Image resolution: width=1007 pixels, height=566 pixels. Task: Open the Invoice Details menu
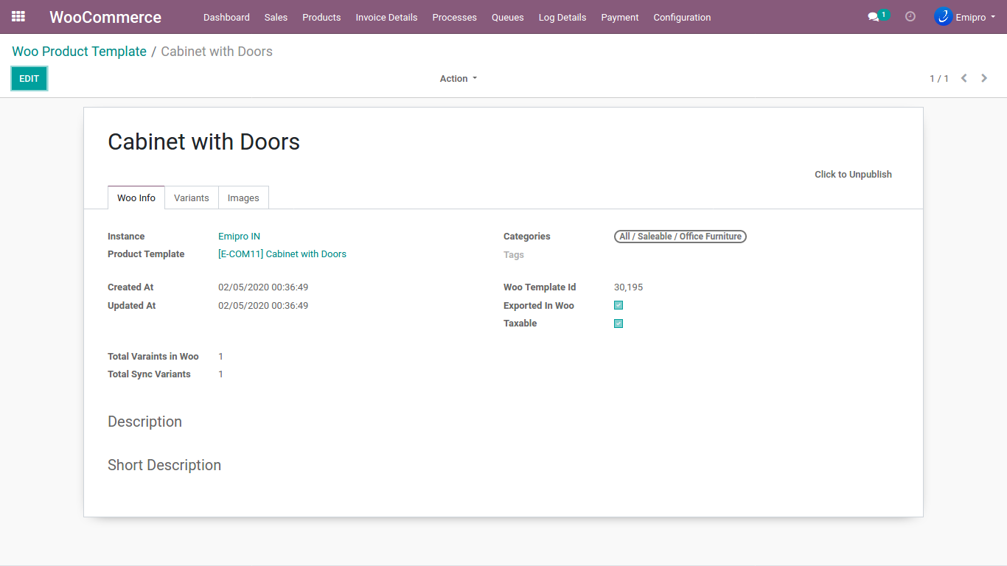(x=386, y=17)
